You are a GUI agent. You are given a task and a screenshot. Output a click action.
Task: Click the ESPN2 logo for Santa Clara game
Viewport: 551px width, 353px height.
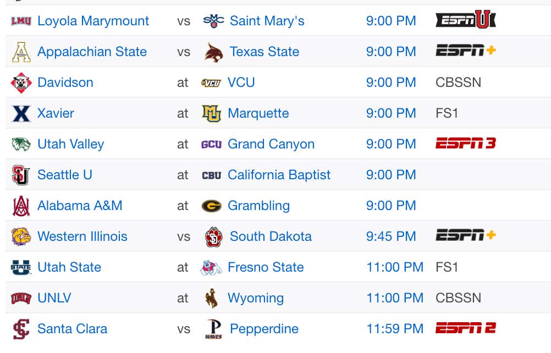click(x=466, y=328)
